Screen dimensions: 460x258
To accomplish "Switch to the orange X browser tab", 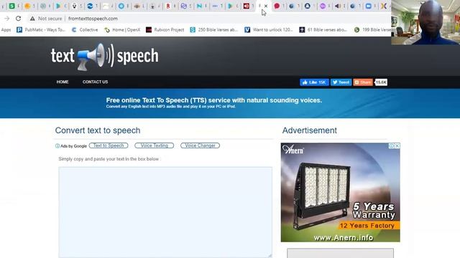I will (383, 6).
